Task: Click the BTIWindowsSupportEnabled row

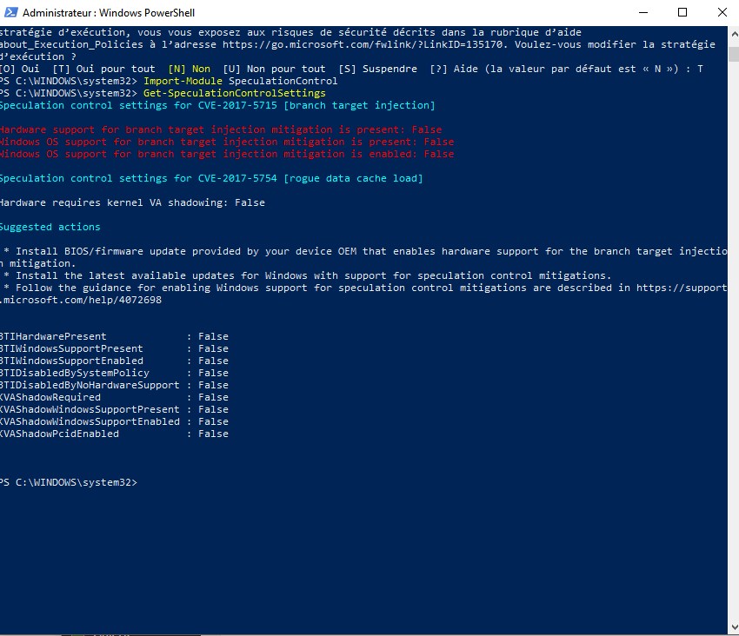Action: [114, 361]
